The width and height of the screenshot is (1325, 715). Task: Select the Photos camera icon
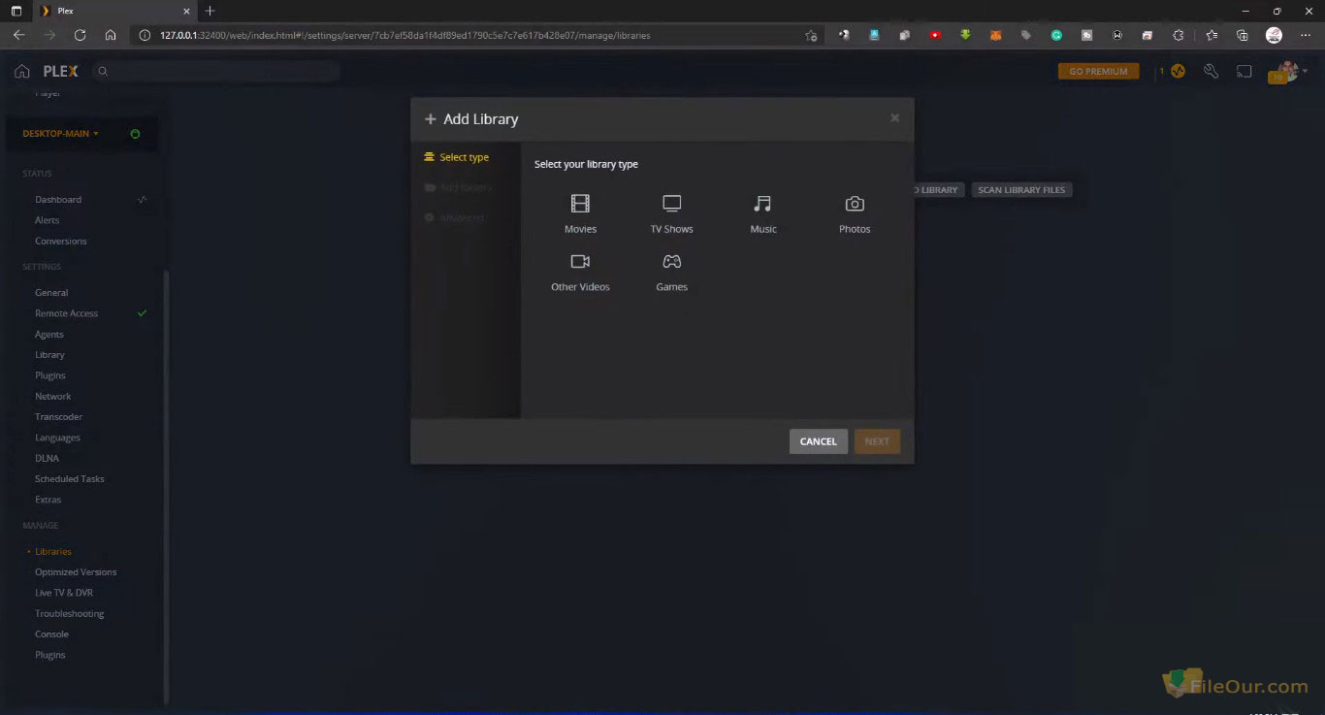coord(855,204)
